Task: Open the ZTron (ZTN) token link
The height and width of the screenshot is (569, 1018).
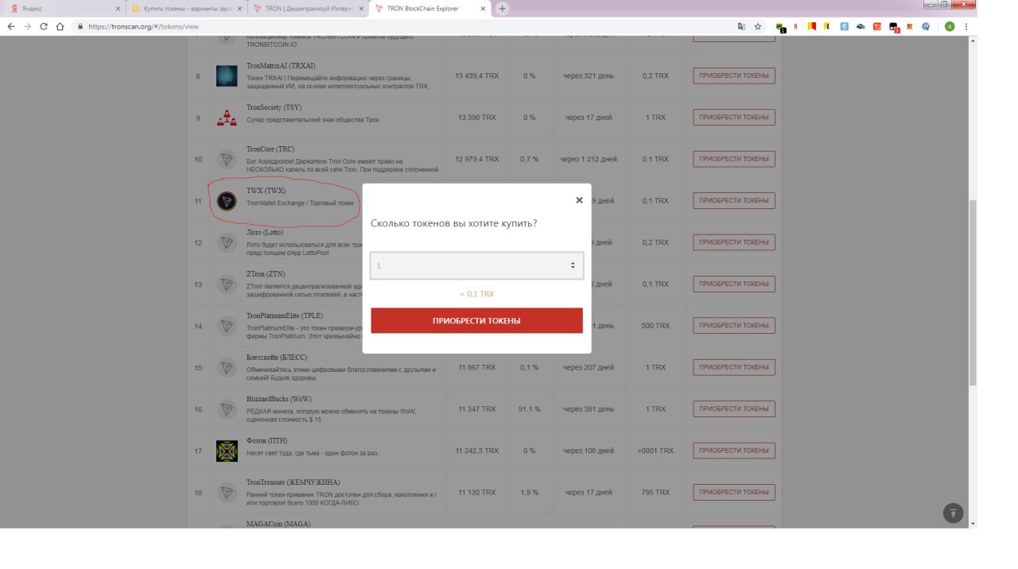Action: click(266, 274)
